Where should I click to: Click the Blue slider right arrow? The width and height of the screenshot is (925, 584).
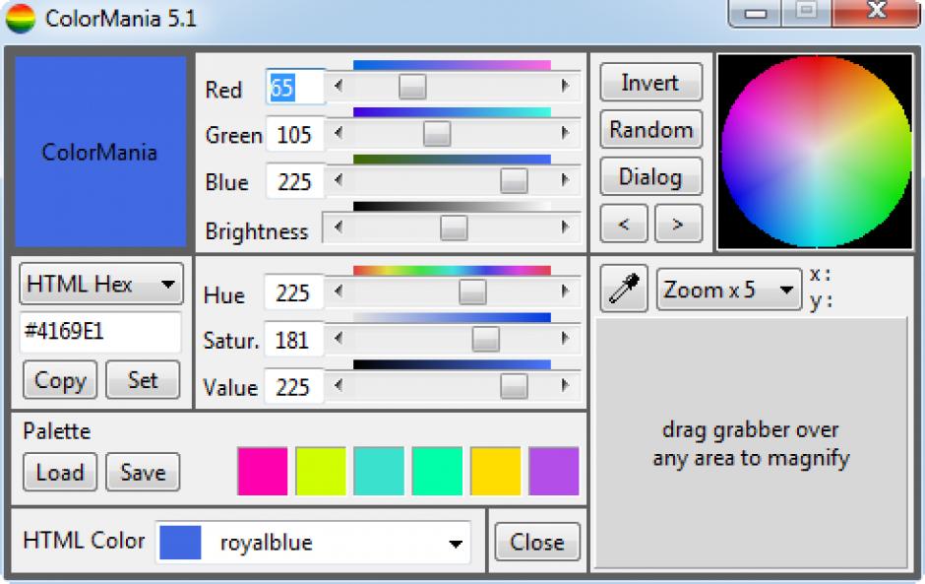(x=565, y=179)
